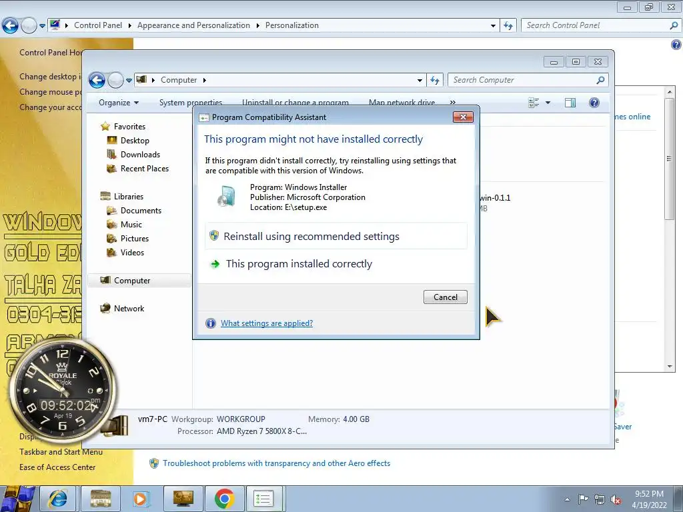Refresh the Computer window location
Image resolution: width=683 pixels, height=512 pixels.
[x=434, y=80]
